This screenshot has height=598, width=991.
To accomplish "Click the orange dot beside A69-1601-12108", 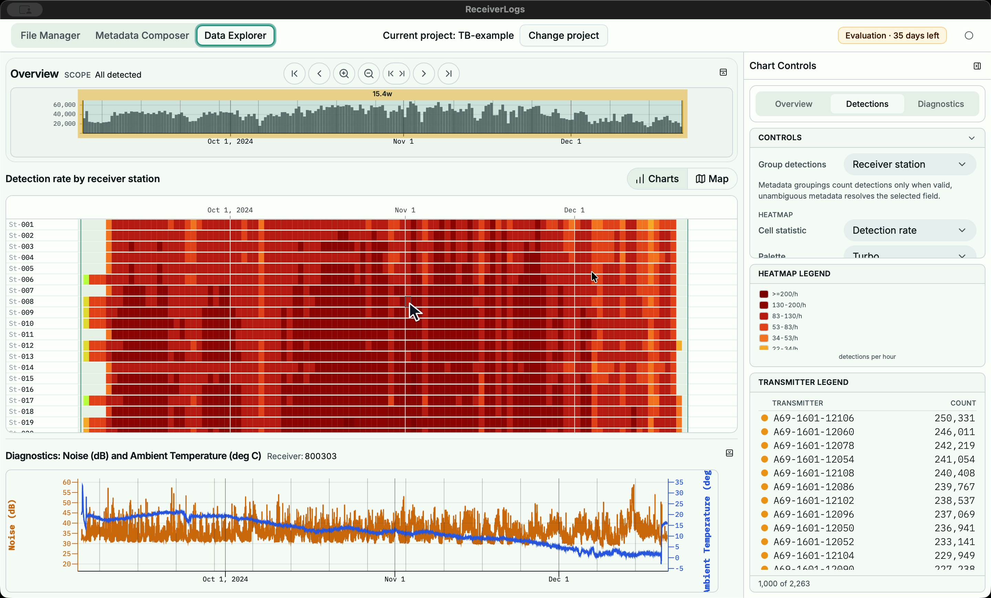I will tap(765, 473).
